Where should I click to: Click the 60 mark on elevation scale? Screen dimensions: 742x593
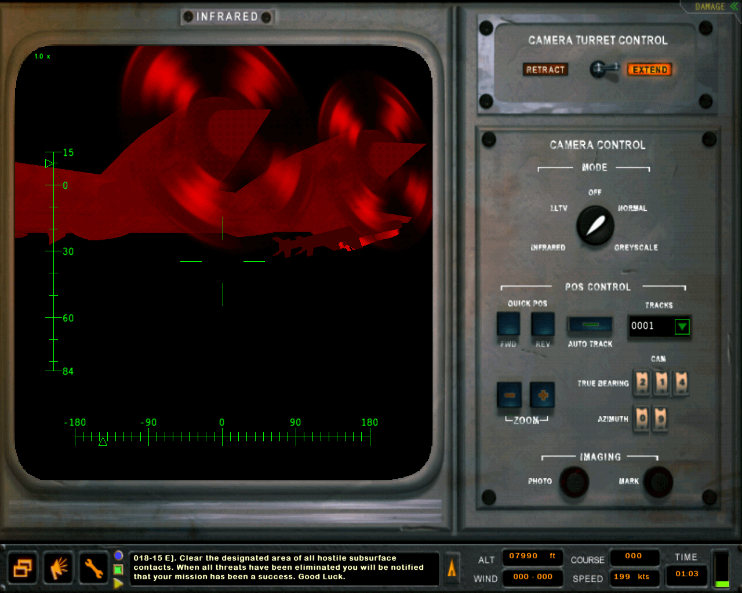pyautogui.click(x=68, y=318)
